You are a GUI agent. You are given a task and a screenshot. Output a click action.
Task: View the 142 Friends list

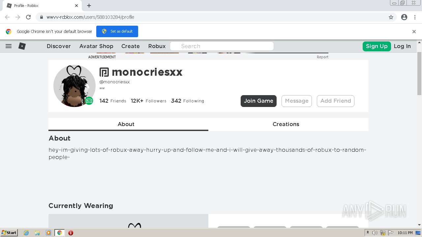click(x=113, y=101)
